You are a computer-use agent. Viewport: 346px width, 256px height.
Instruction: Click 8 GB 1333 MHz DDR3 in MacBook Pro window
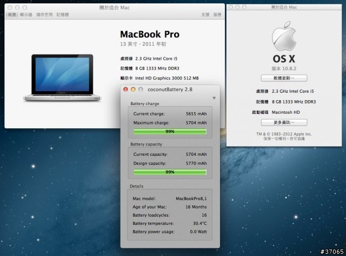point(157,68)
